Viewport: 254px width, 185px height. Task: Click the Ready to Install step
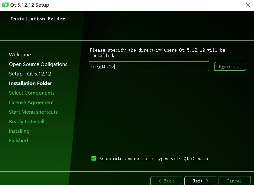26,122
